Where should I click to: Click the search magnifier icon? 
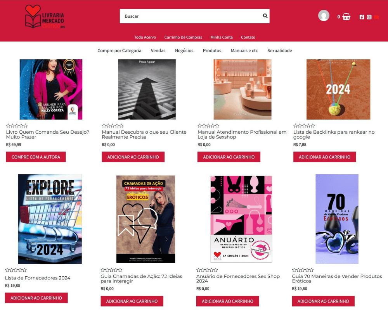tap(265, 16)
